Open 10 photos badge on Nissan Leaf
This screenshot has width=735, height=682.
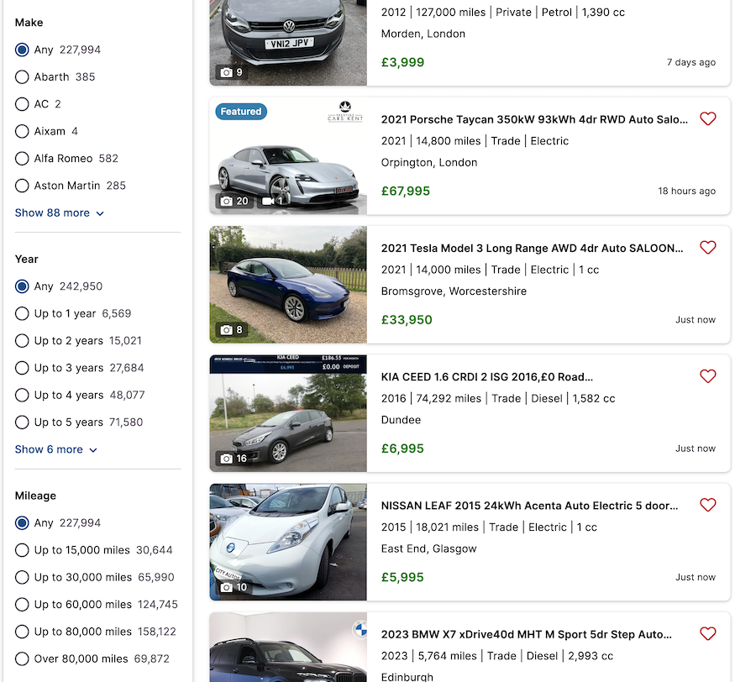(234, 587)
